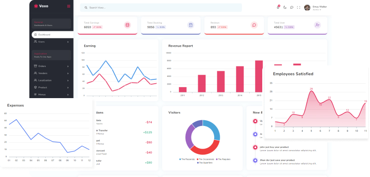Viewport: 370px width, 177px height.
Task: Expand the Orders menu
Action: (51, 66)
